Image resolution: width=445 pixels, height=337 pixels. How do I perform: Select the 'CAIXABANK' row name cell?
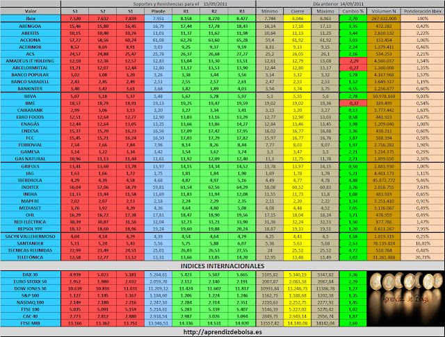point(31,110)
